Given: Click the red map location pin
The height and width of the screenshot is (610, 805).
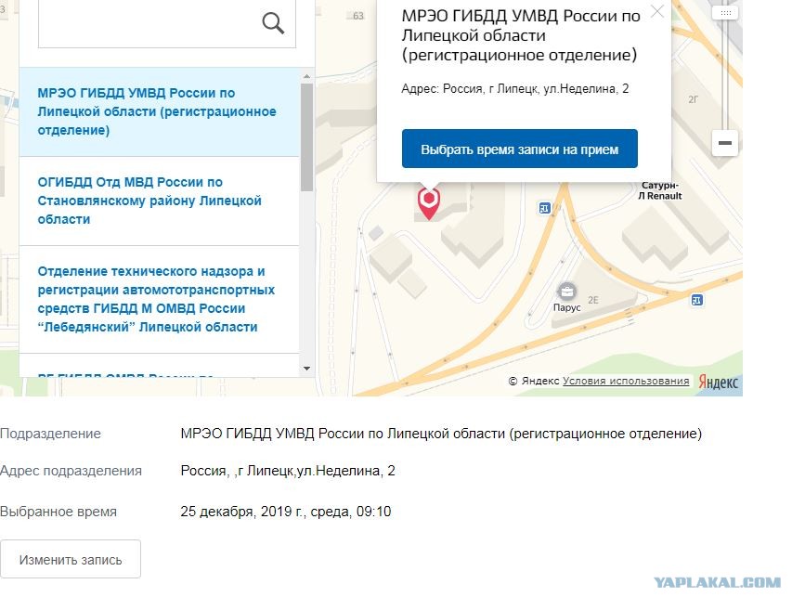Looking at the screenshot, I should click(429, 203).
